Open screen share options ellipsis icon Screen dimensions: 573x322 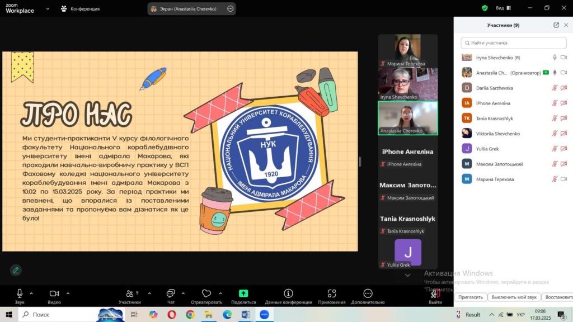[230, 9]
